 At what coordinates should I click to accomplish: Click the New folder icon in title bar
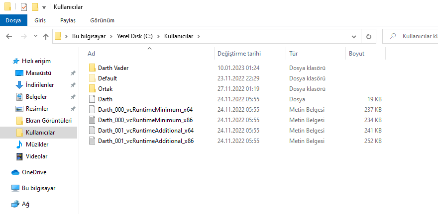pos(35,7)
